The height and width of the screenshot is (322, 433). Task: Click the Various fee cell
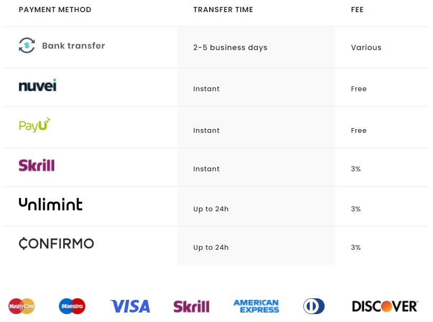click(x=366, y=47)
